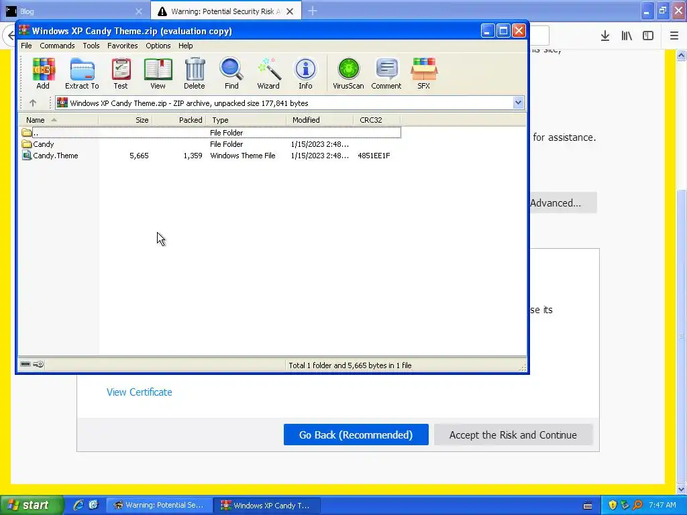Image resolution: width=687 pixels, height=515 pixels.
Task: Click the Delete trash can icon
Action: click(x=195, y=74)
